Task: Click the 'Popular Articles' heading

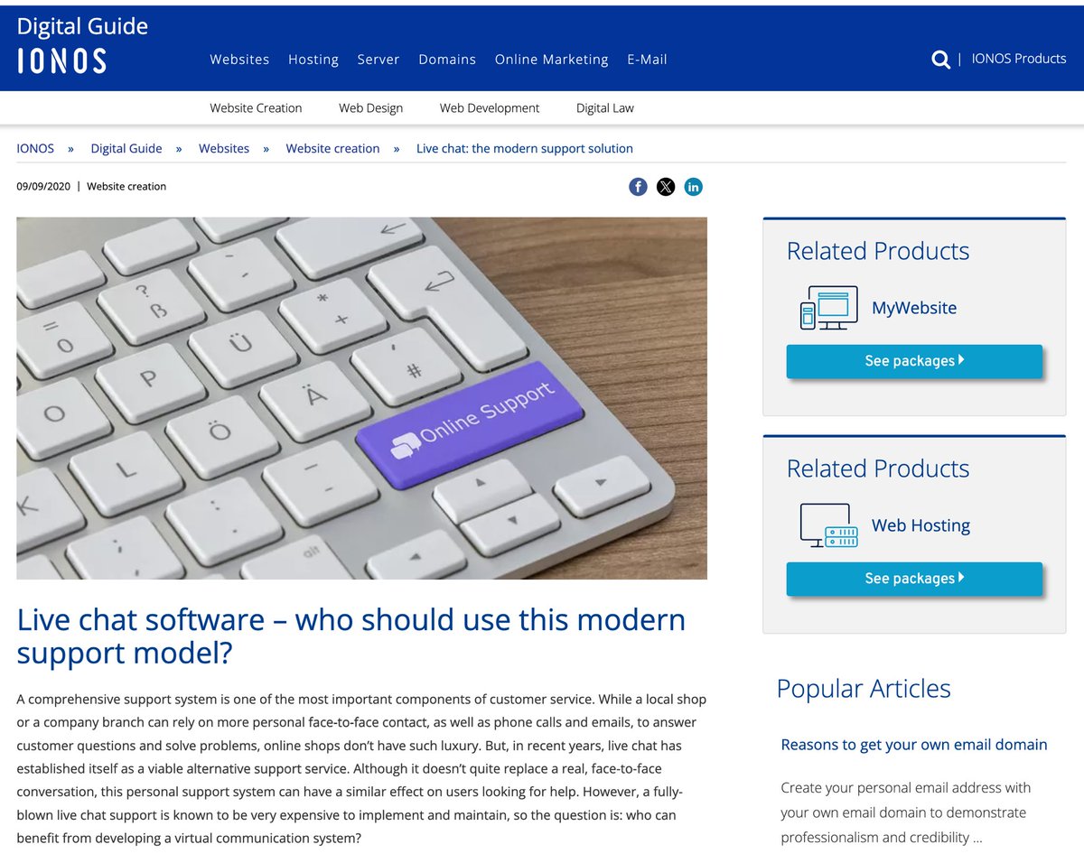Action: [x=864, y=689]
